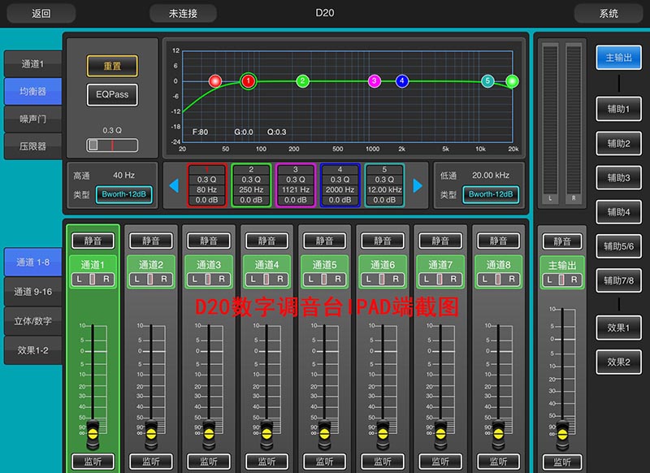
Task: Click the cyan EQ band 5 node
Action: pos(487,81)
